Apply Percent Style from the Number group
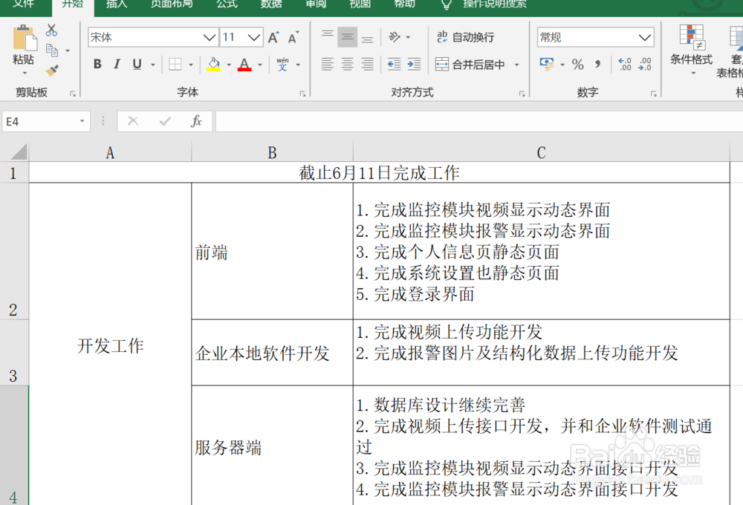Screen dimensions: 743x505 coord(578,65)
